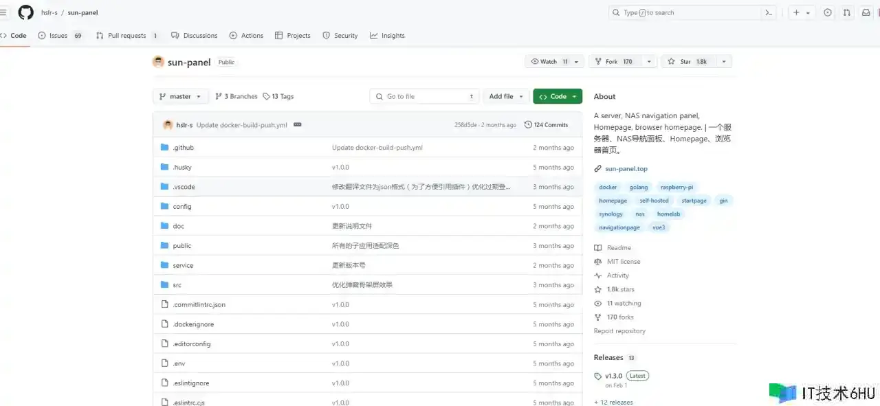Fork the repository with the Fork button

(x=615, y=62)
